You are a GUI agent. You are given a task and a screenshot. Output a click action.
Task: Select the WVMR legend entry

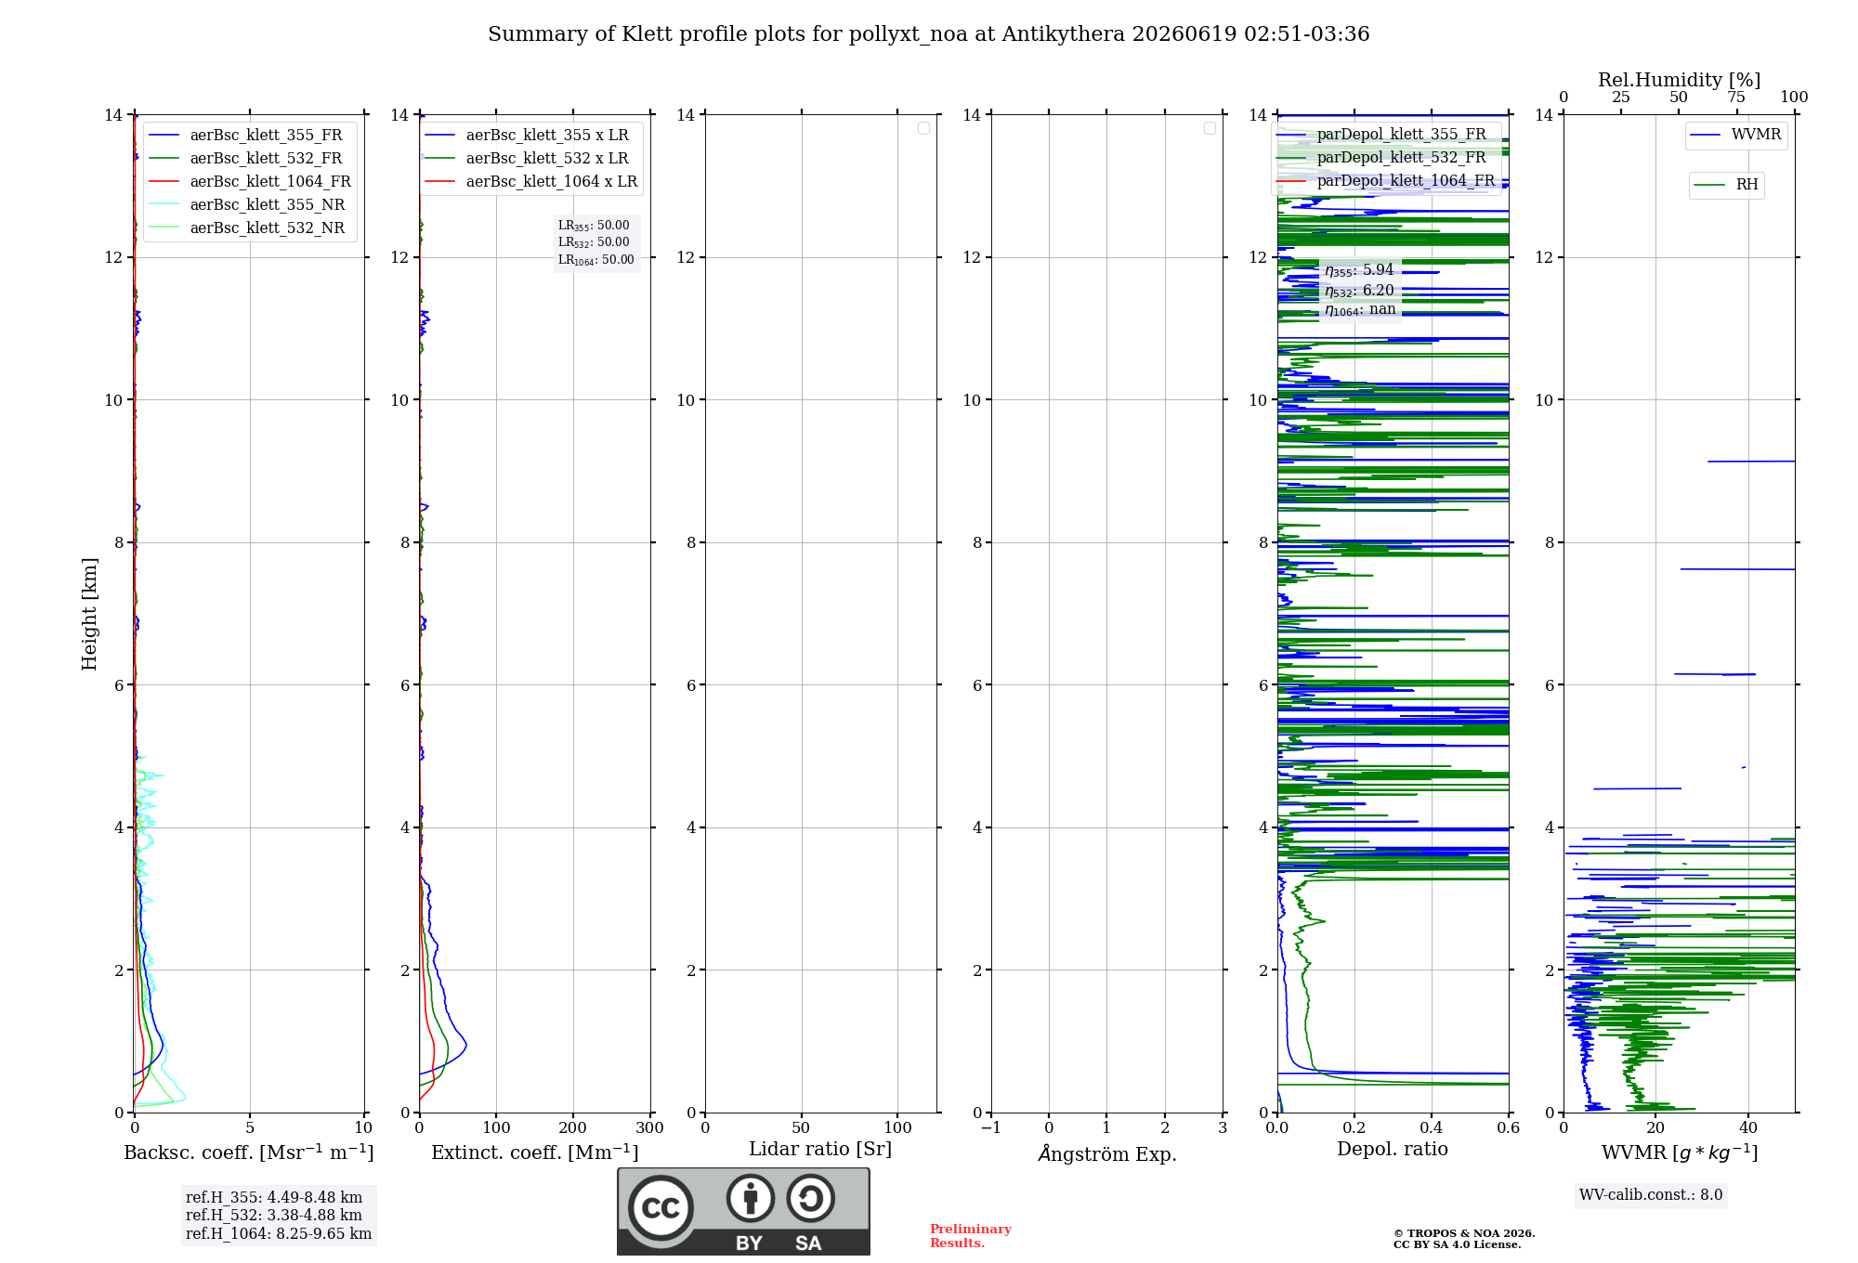tap(1736, 135)
